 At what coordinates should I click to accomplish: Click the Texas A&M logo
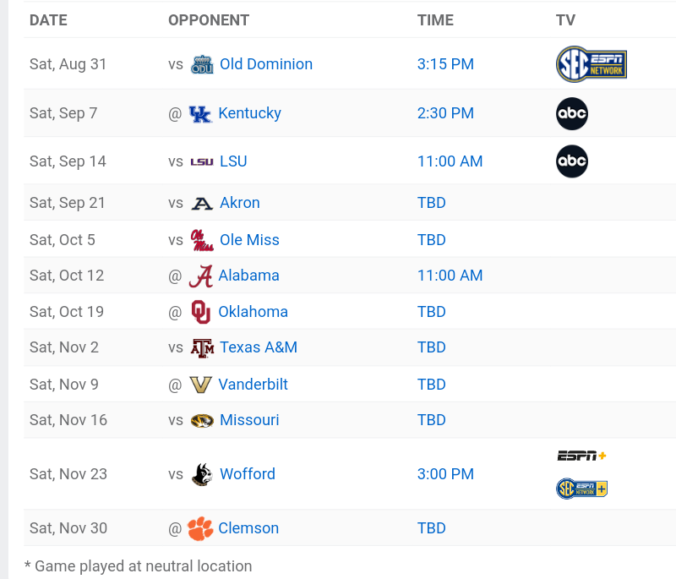pos(202,347)
